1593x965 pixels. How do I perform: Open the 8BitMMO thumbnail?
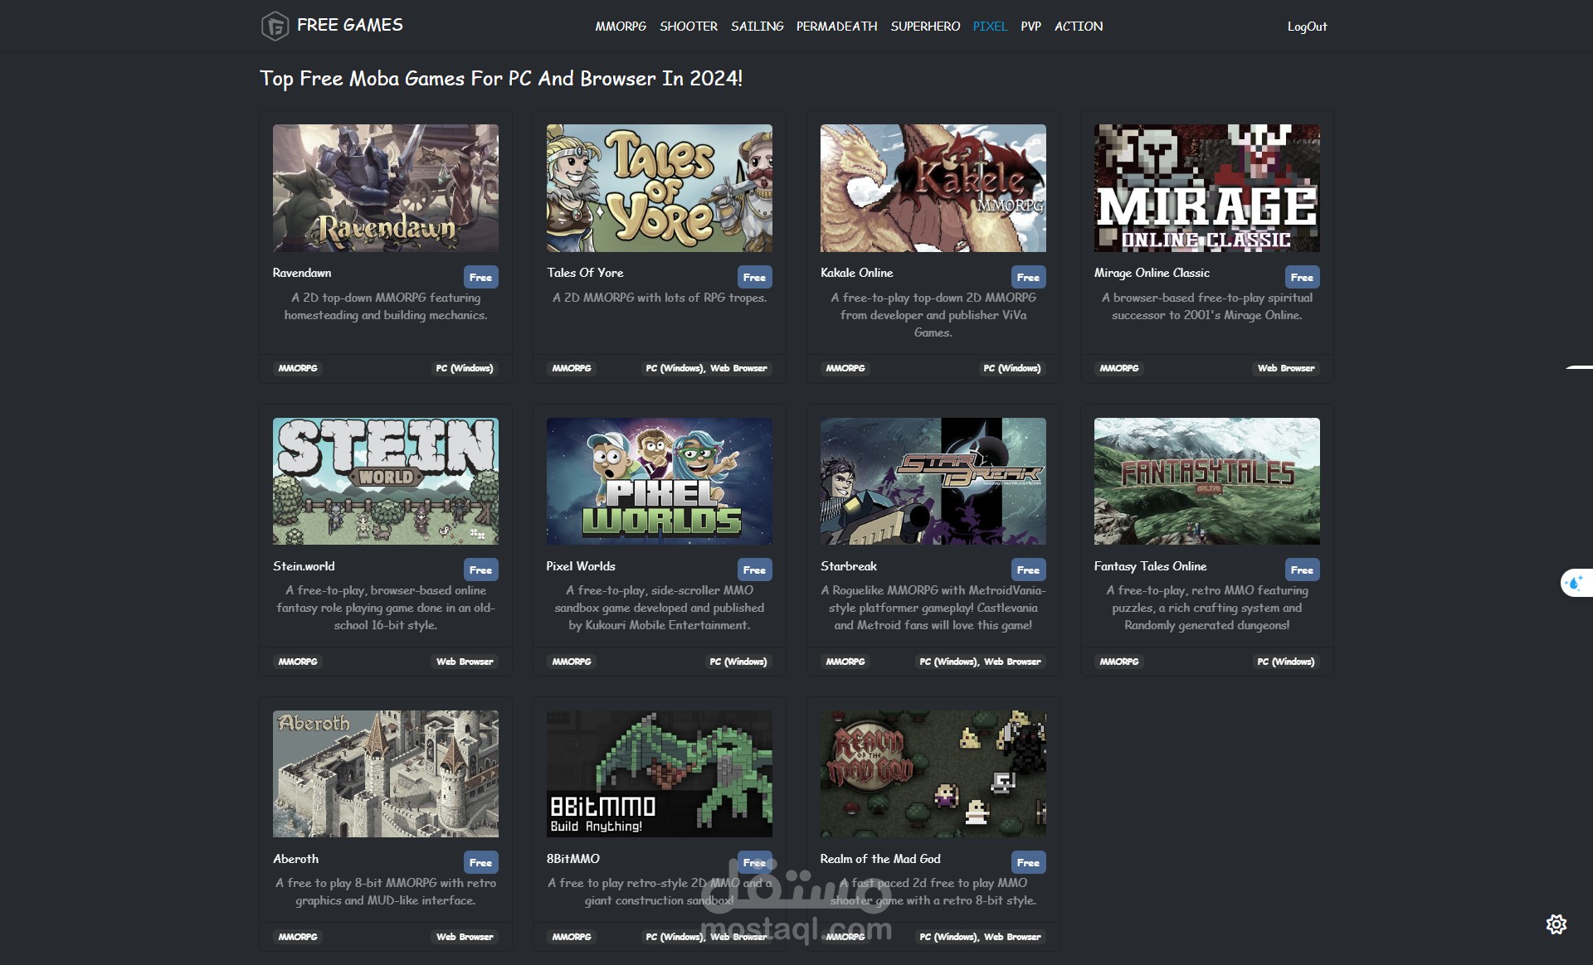pyautogui.click(x=660, y=773)
